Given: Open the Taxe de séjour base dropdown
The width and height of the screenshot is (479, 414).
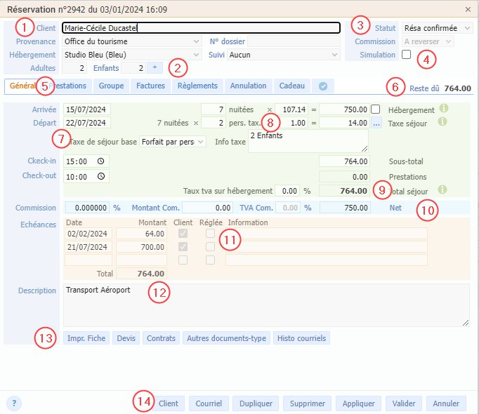Looking at the screenshot, I should coord(172,142).
